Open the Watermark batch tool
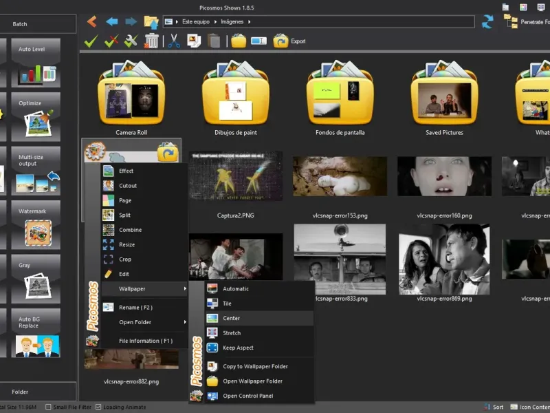 click(39, 224)
